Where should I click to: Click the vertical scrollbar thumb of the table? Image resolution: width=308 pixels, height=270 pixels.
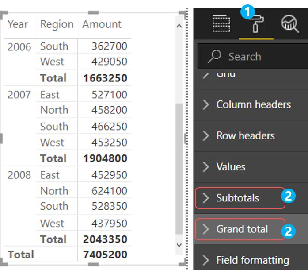179,169
